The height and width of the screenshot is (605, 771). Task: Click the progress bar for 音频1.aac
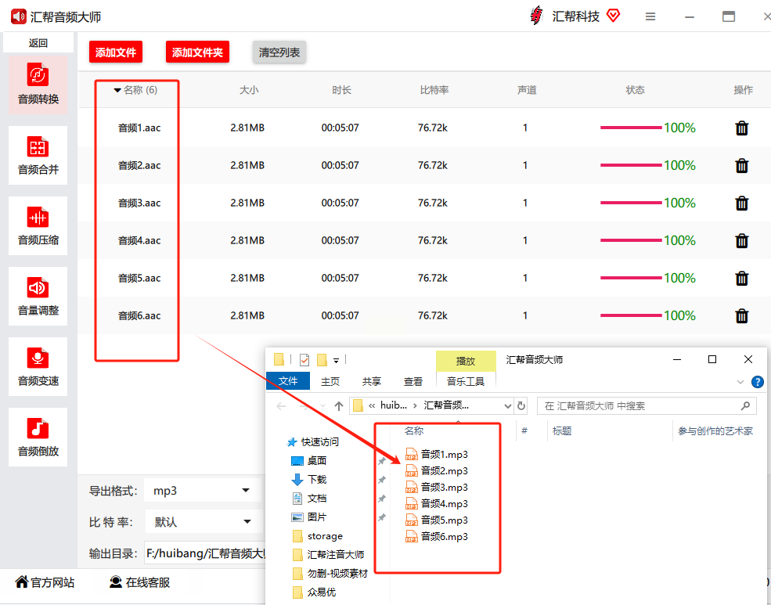631,128
